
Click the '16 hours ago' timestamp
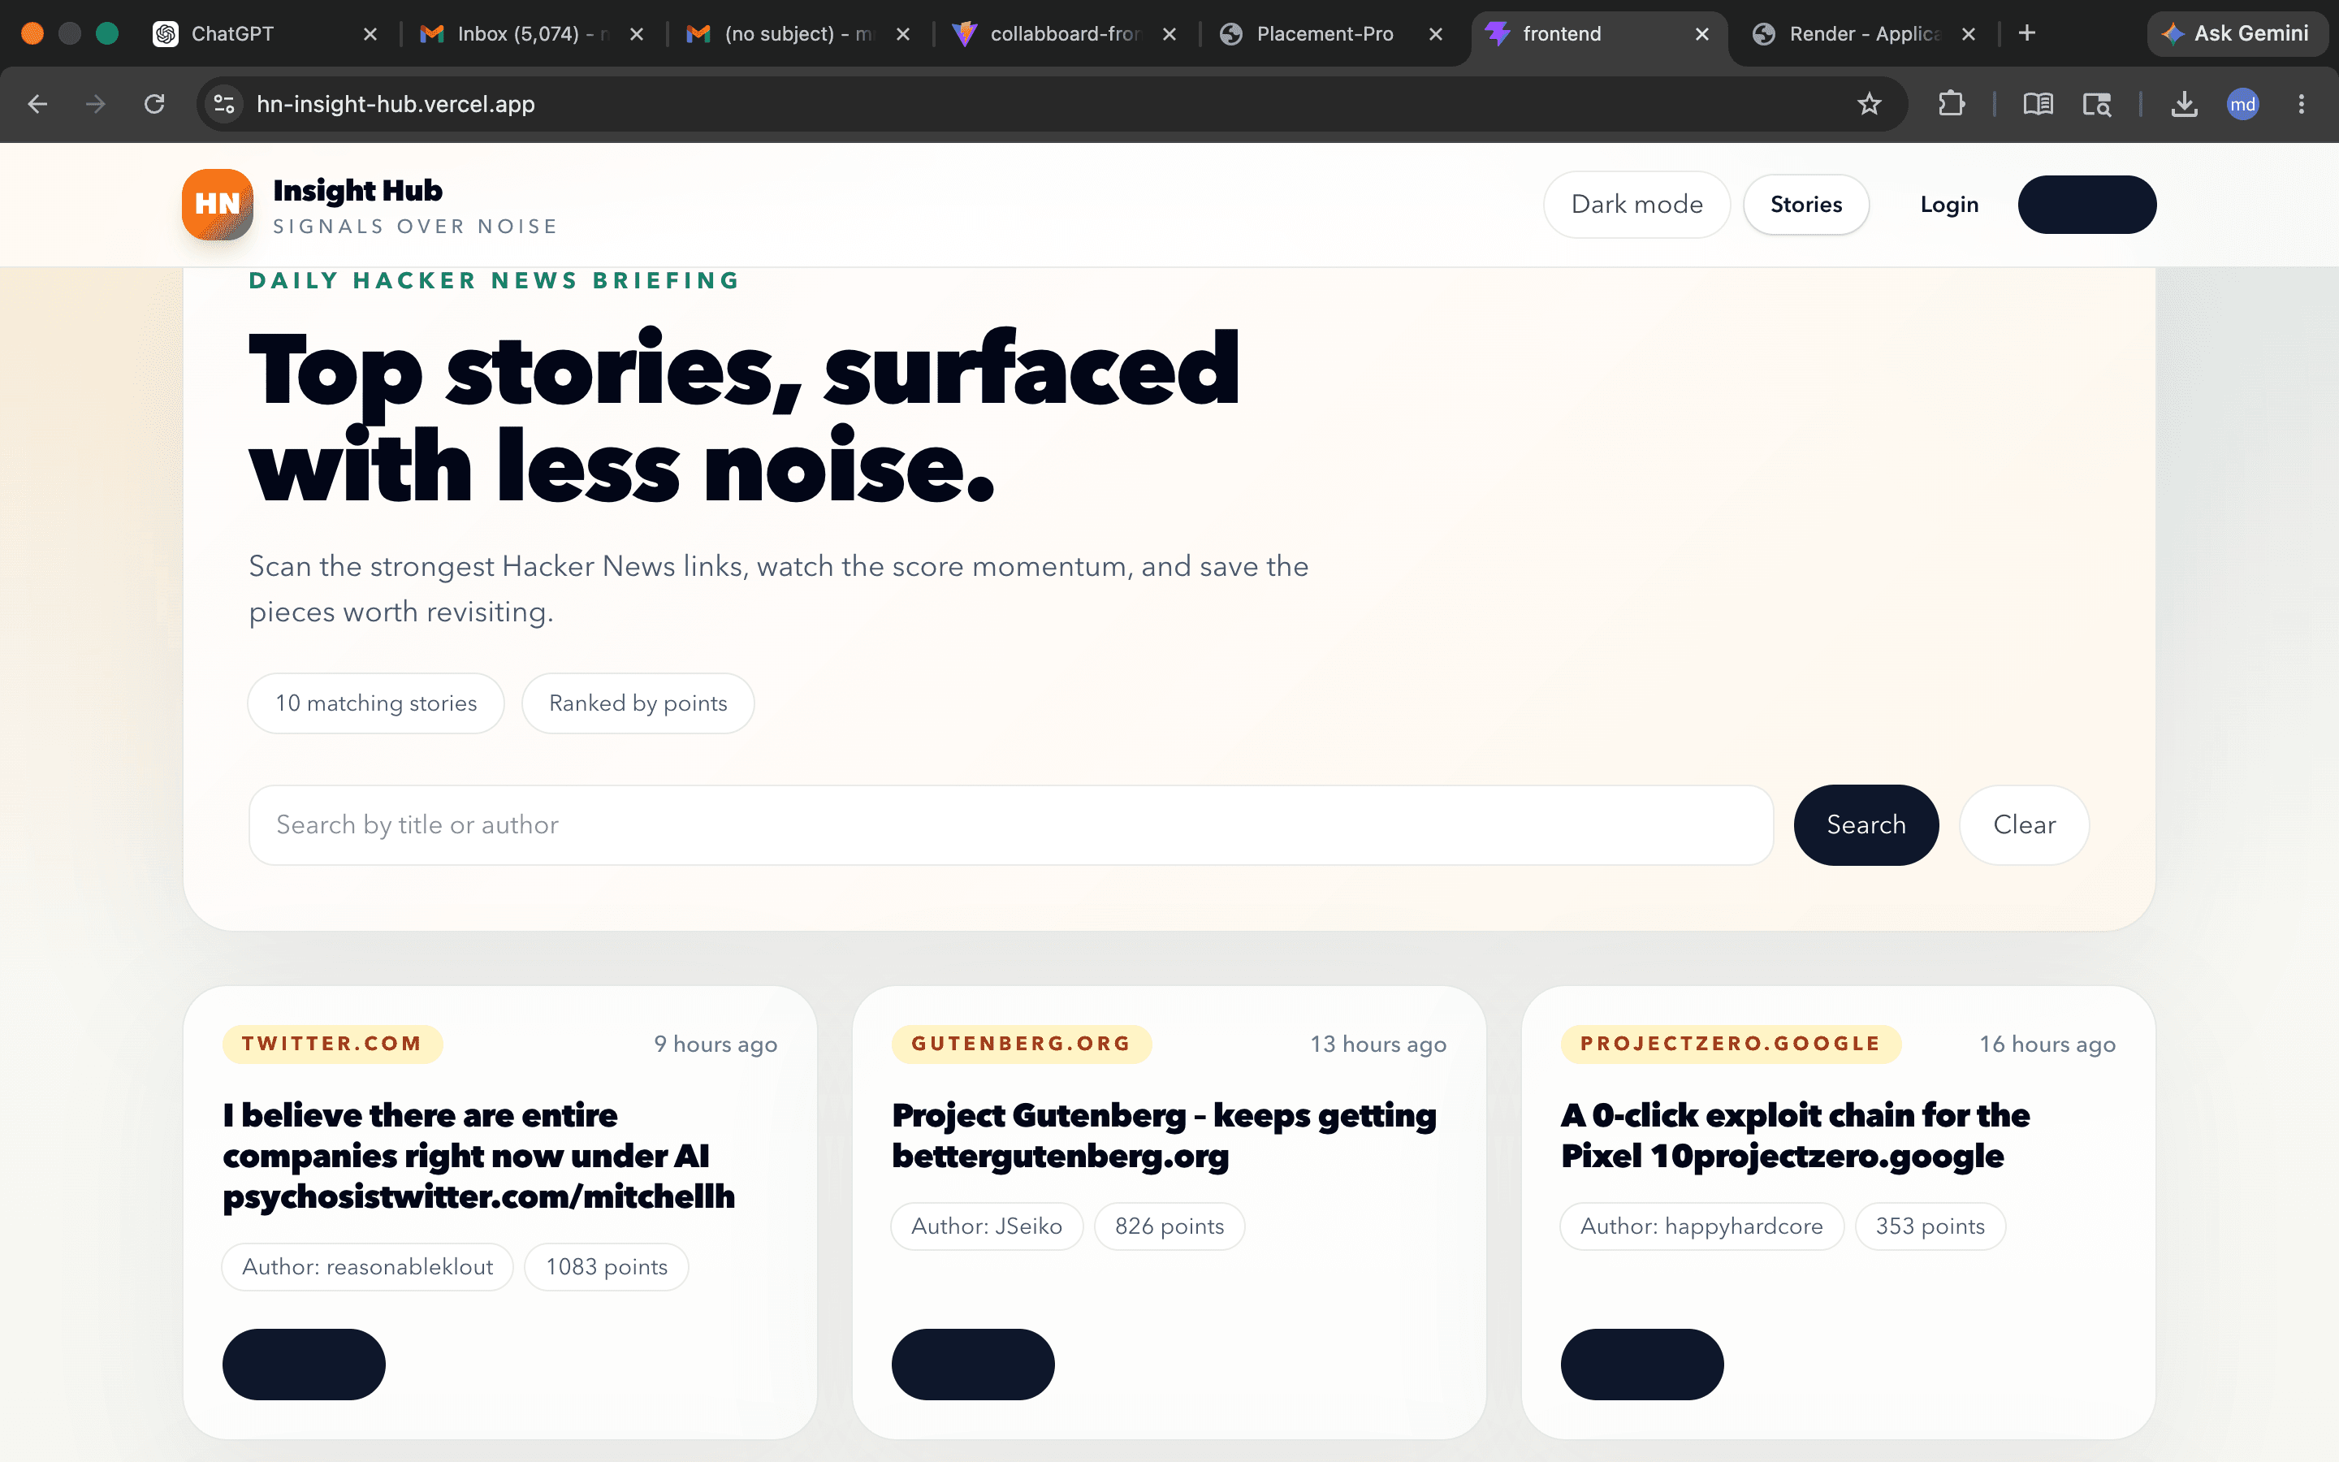coord(2047,1045)
